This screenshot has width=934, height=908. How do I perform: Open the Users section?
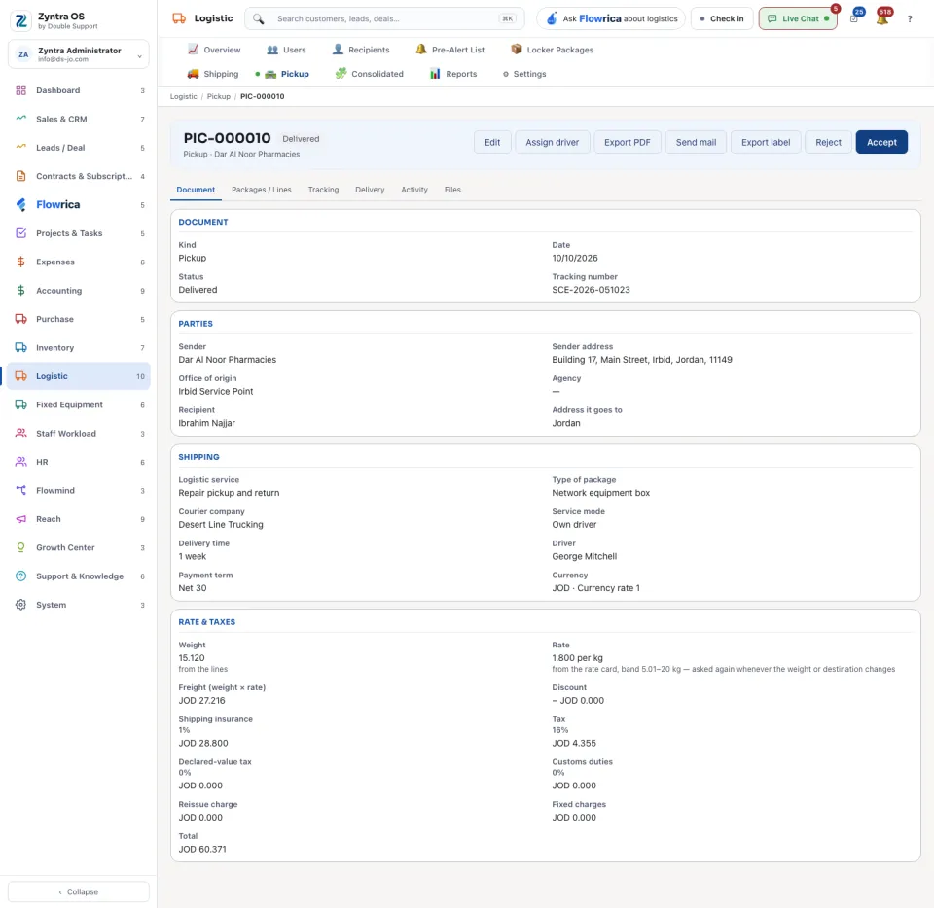286,50
